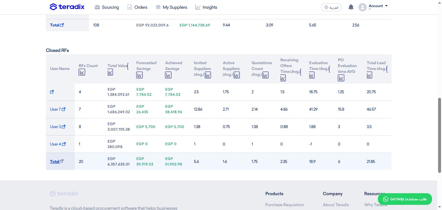Click the globe icon in language button
Screen dimensions: 442x210
(326, 7)
